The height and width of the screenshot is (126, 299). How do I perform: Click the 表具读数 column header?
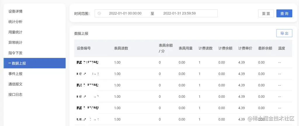121,48
